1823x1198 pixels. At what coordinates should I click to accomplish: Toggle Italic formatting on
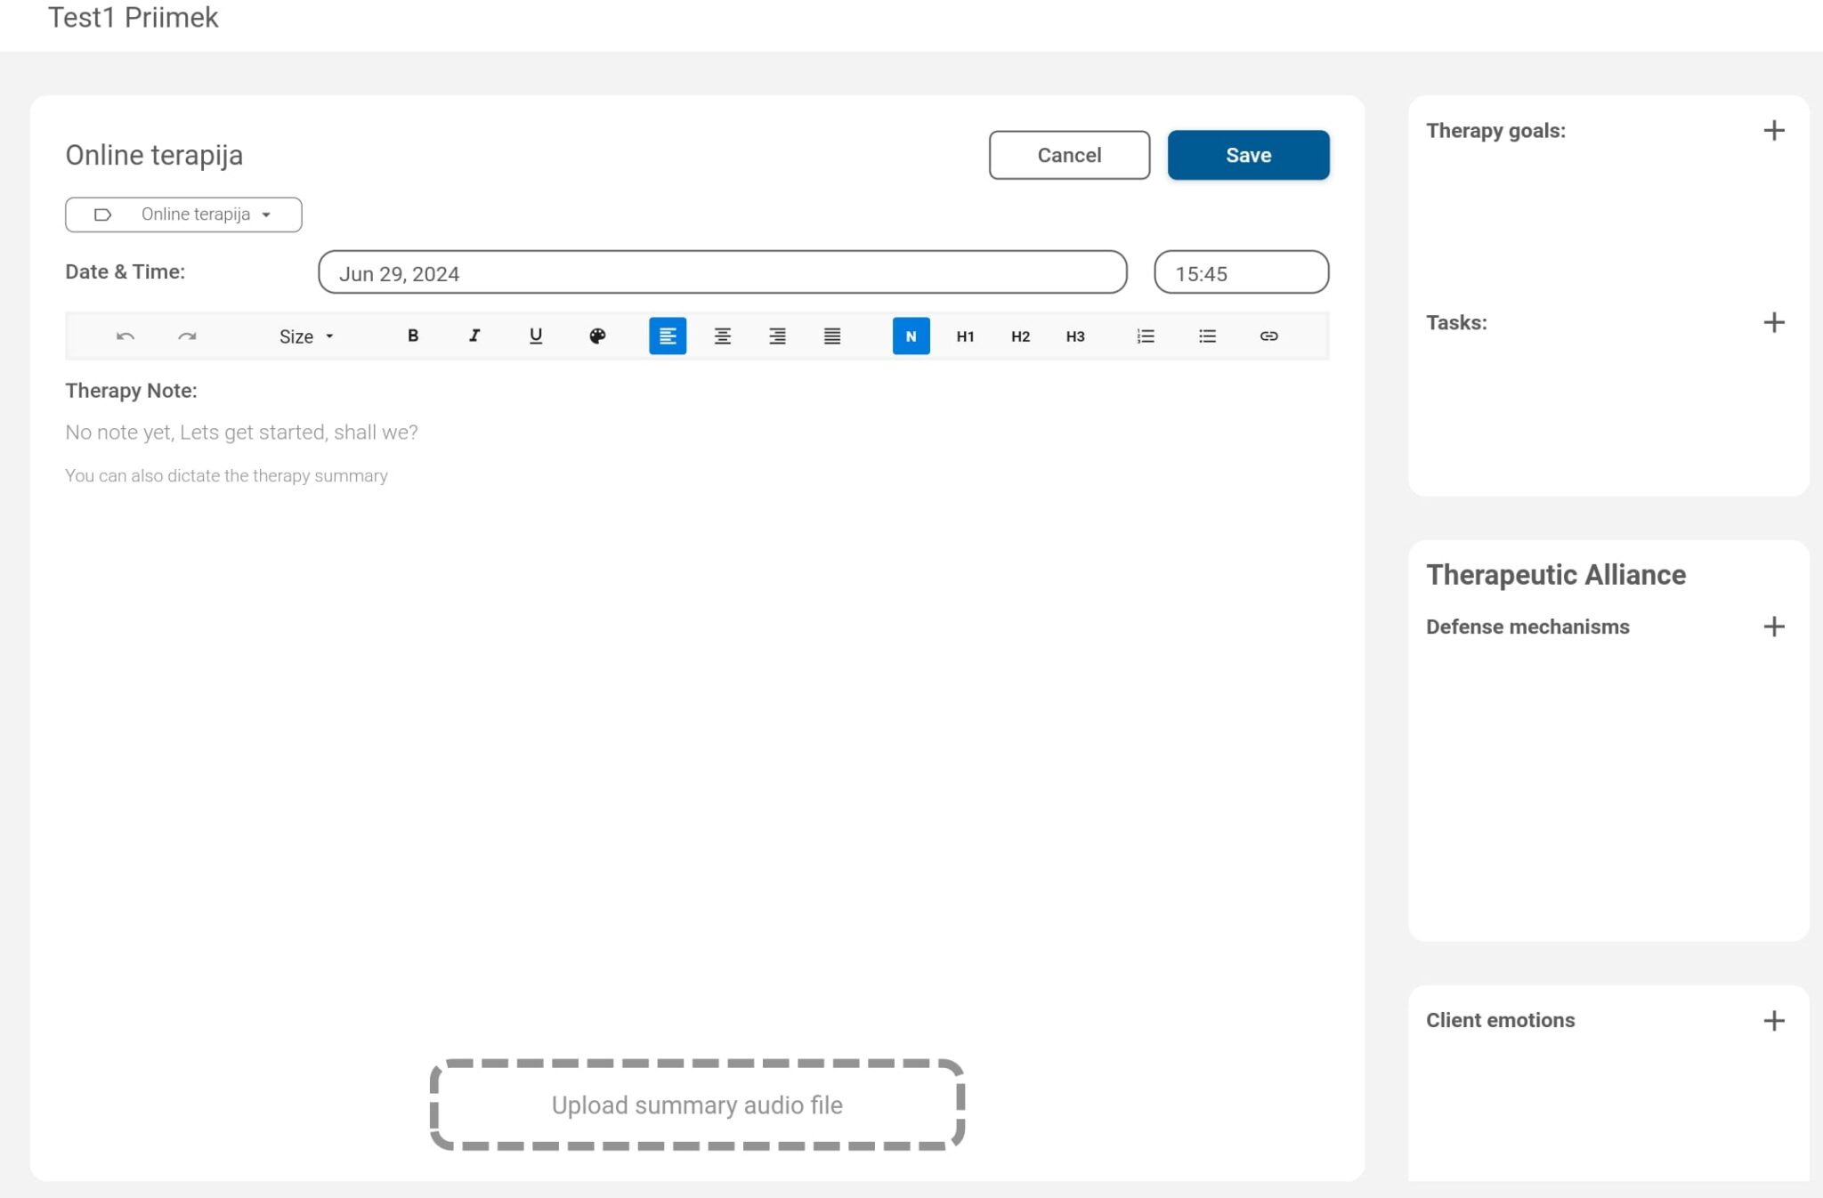pyautogui.click(x=474, y=336)
